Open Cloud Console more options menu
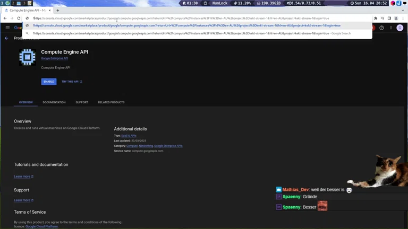Screen dimensions: 408x229 click(x=391, y=28)
